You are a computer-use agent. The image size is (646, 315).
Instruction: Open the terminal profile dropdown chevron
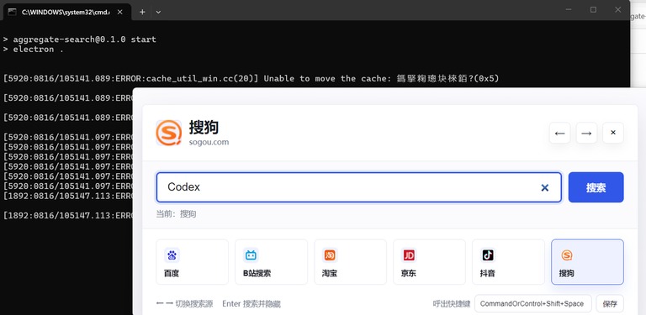click(x=158, y=12)
